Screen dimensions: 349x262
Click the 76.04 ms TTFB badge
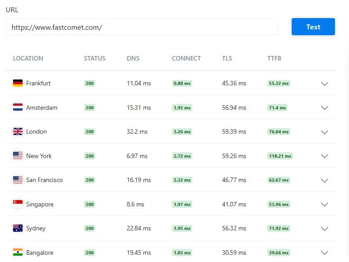[279, 131]
